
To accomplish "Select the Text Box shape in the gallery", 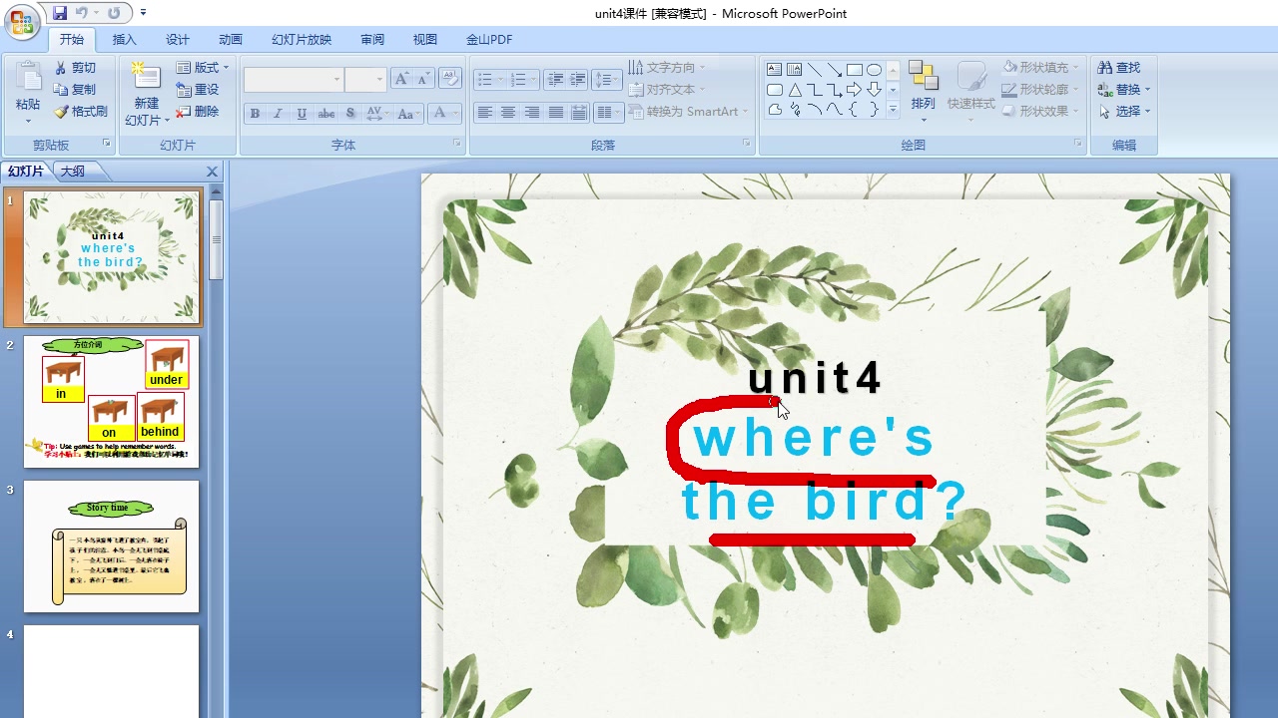I will click(775, 70).
